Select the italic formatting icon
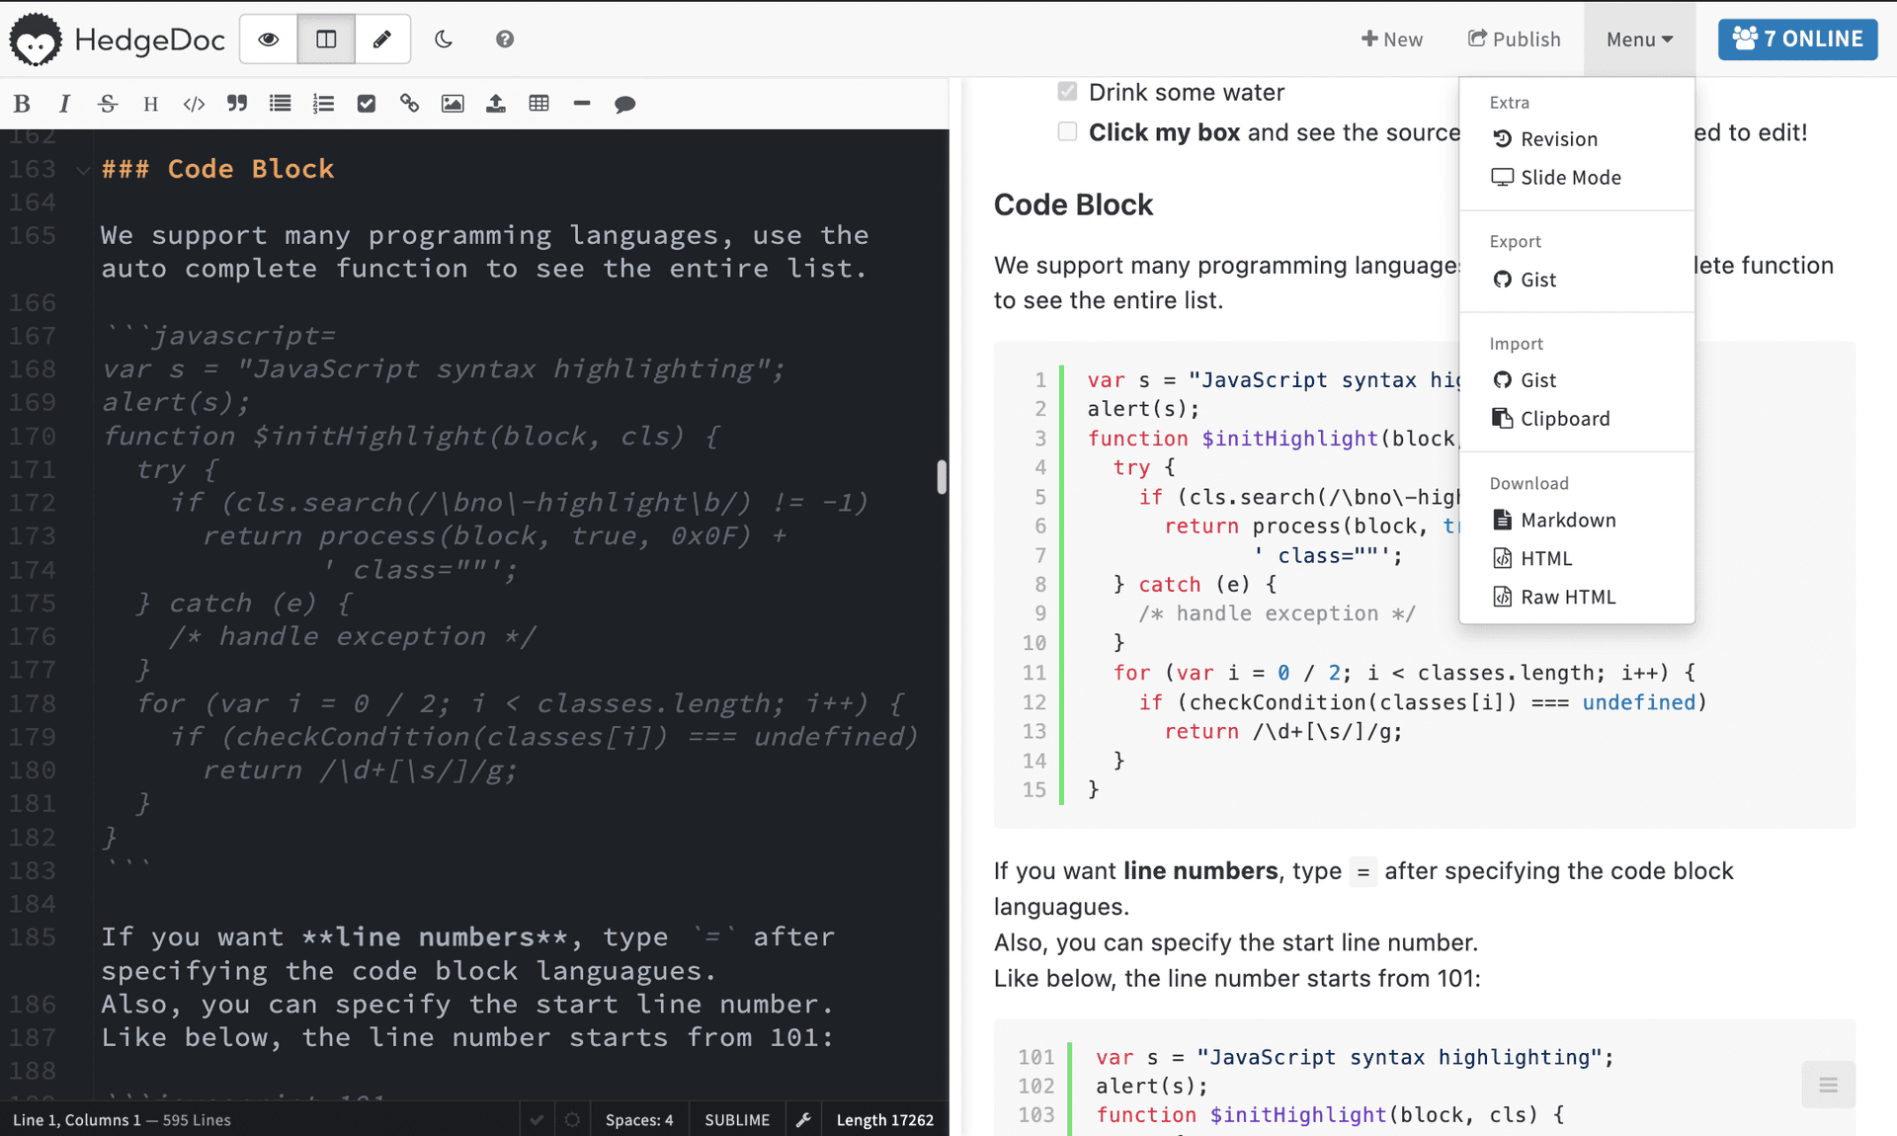 click(x=63, y=103)
